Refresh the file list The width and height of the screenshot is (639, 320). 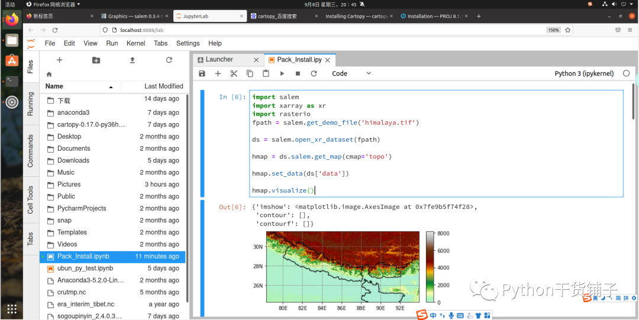click(x=169, y=60)
